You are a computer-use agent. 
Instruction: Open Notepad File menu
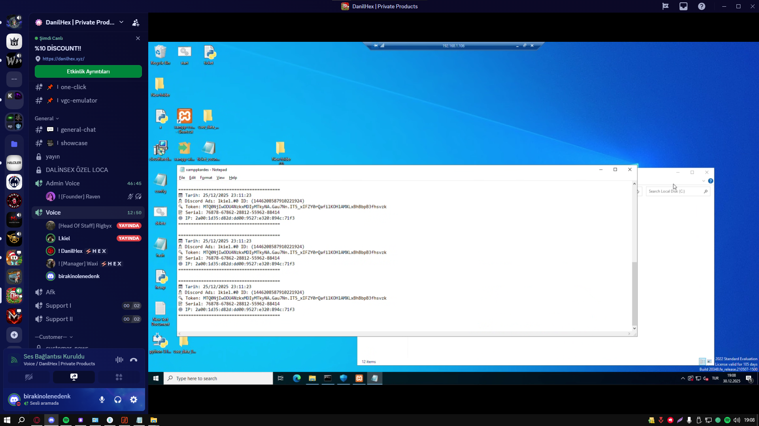click(182, 178)
